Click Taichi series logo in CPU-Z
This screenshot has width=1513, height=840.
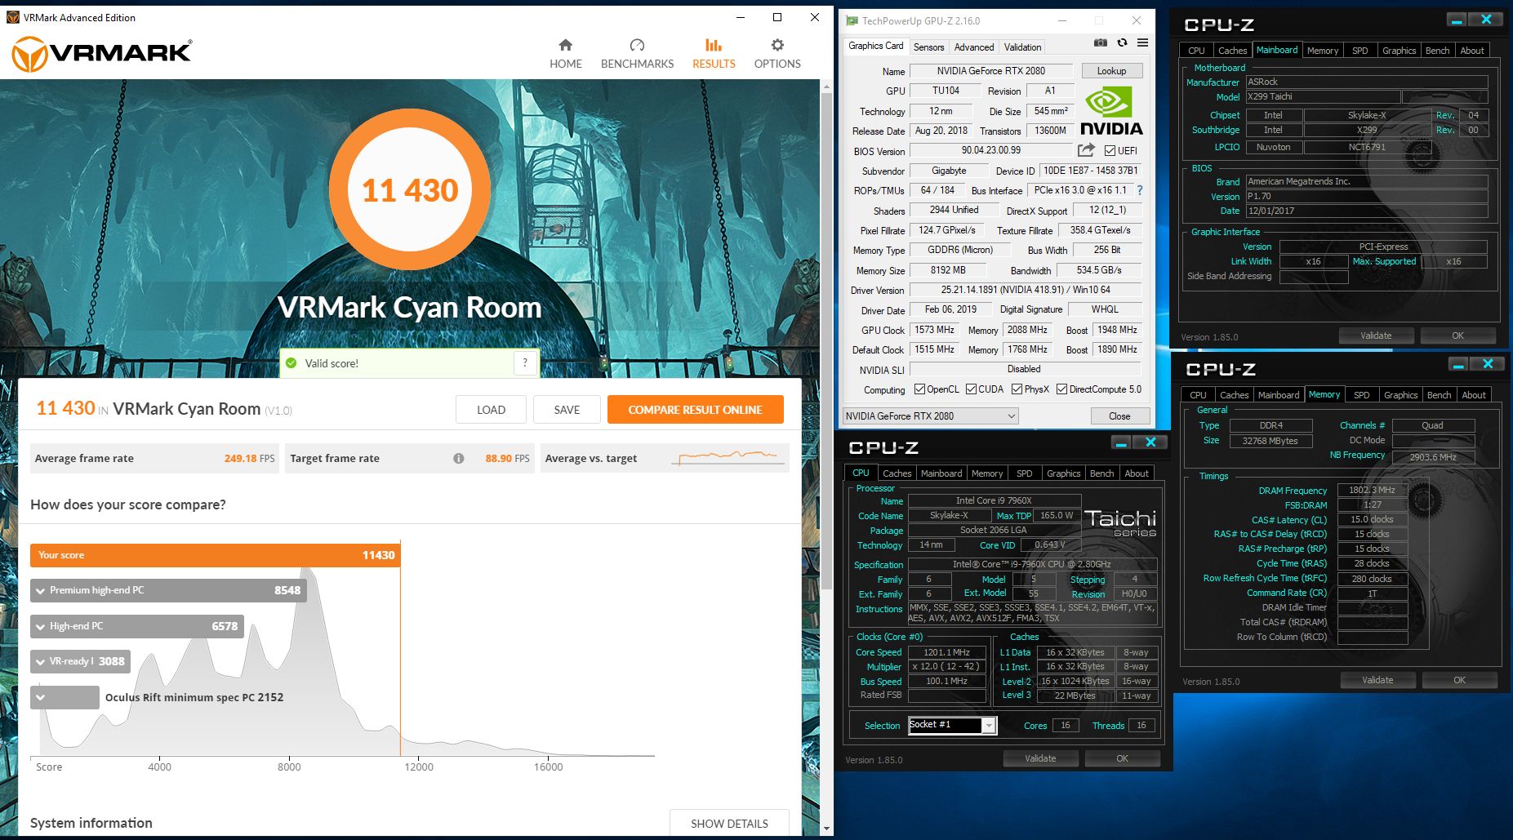1120,523
